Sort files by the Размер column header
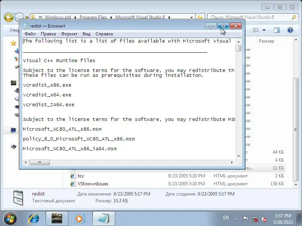 (x=267, y=41)
